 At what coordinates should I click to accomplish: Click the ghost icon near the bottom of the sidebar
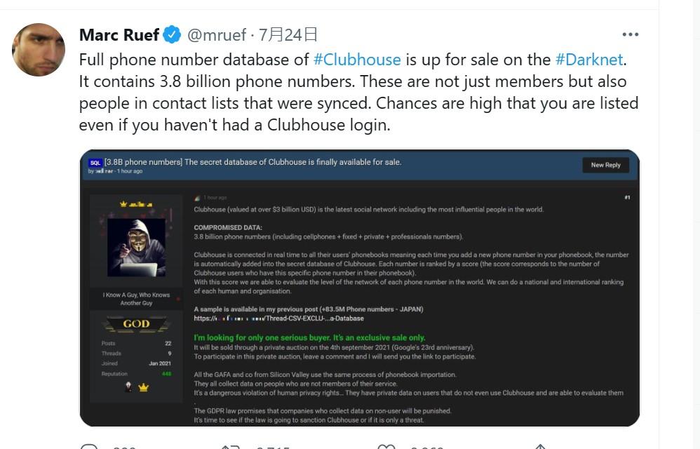[128, 385]
